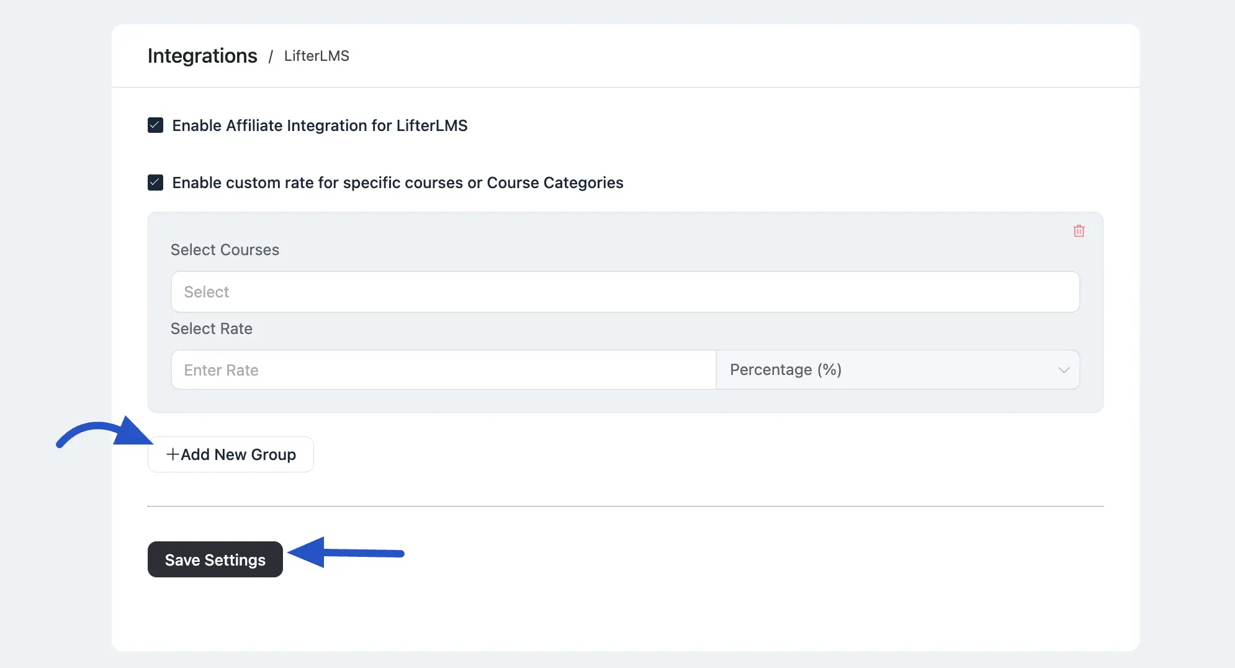This screenshot has width=1235, height=668.
Task: Add a new course rate group
Action: (230, 454)
